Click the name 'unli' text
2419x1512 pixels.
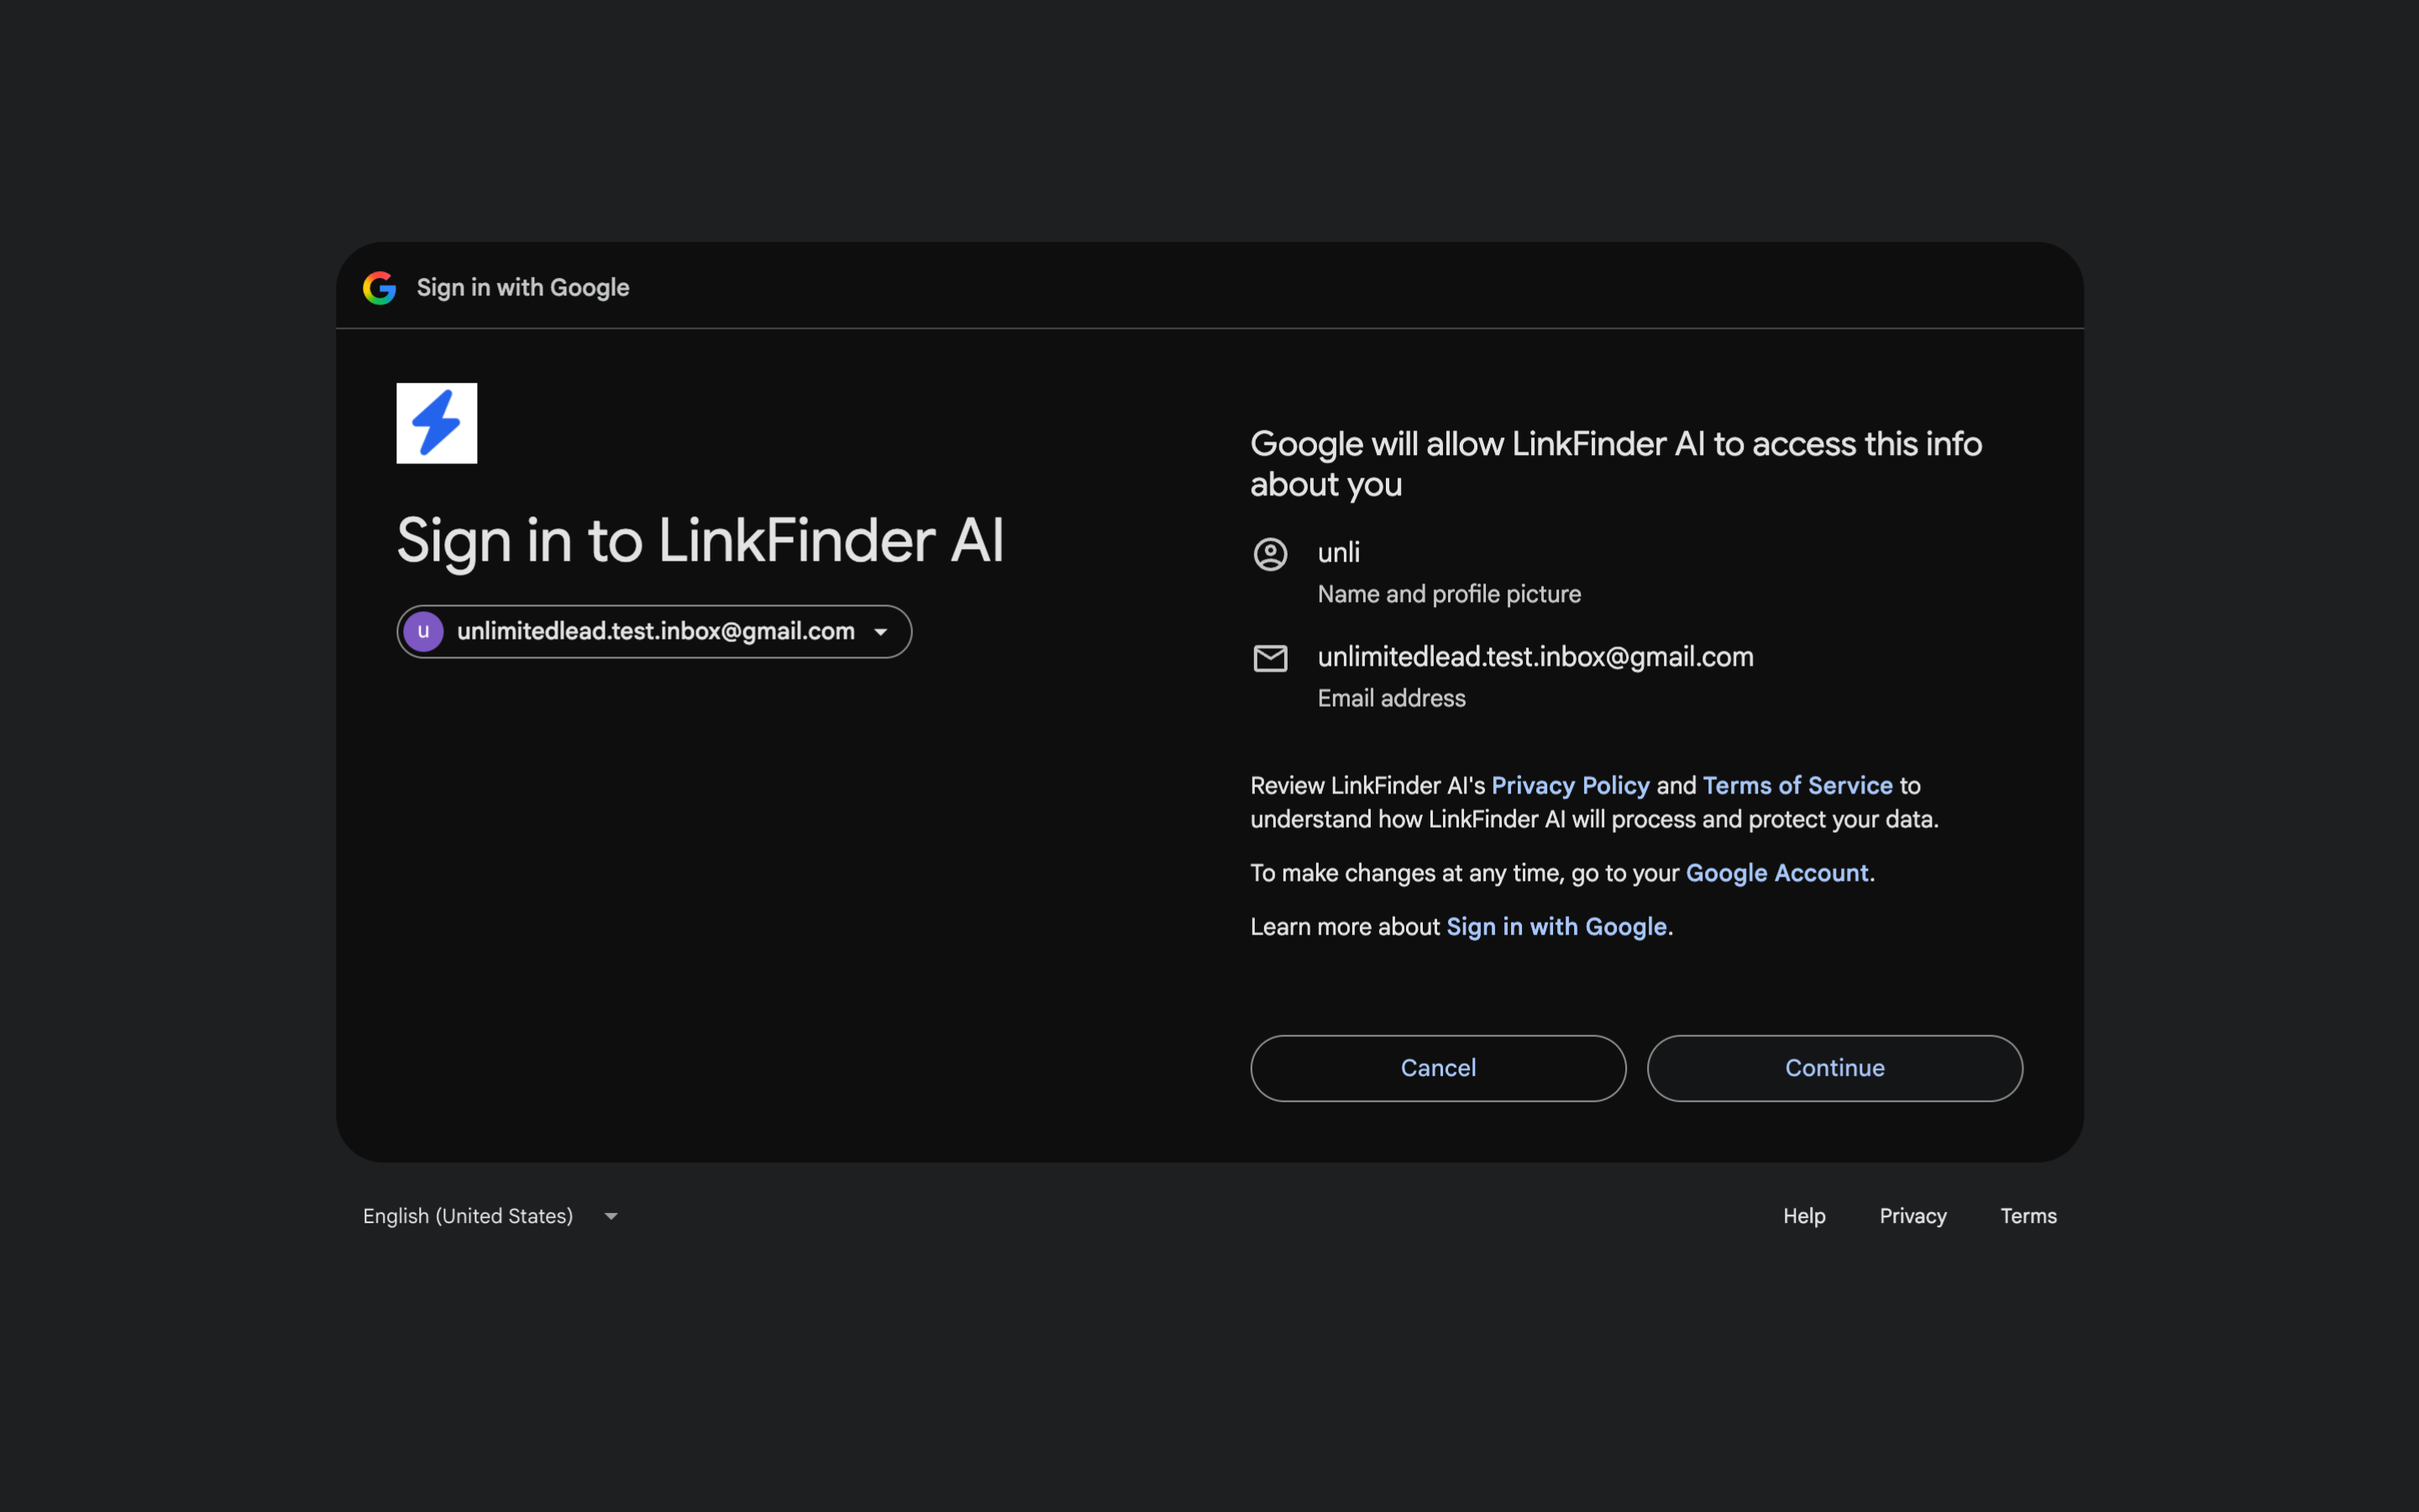(x=1339, y=552)
